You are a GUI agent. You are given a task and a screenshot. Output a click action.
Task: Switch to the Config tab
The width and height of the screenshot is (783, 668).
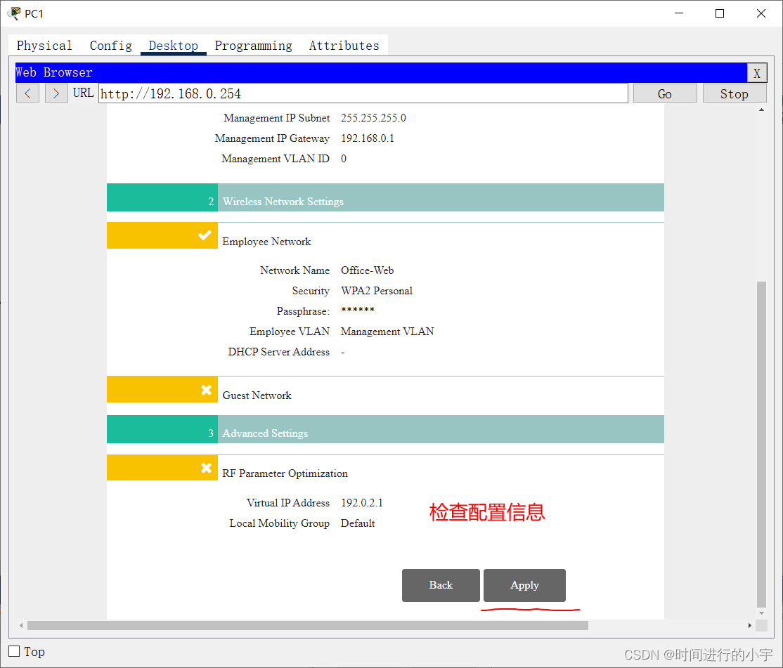tap(111, 46)
